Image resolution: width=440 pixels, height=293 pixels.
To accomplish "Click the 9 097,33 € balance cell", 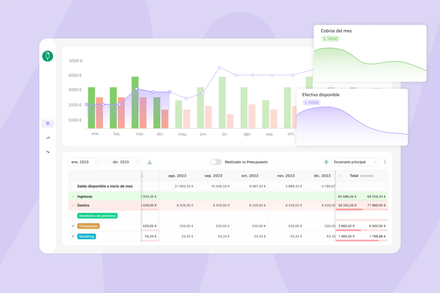I will click(258, 186).
